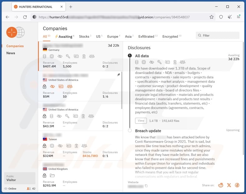Click the browser address bar URL
Screen dimensions: 246x194
tap(114, 17)
